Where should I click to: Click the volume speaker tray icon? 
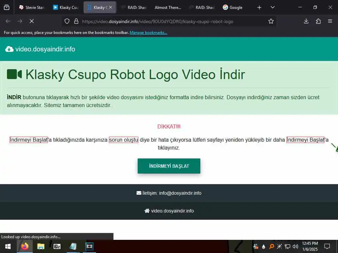click(x=295, y=246)
